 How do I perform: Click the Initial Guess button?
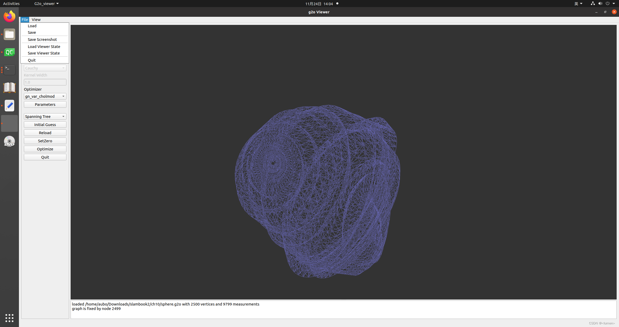point(45,125)
